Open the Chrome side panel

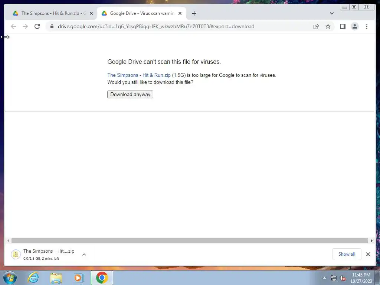[x=343, y=26]
